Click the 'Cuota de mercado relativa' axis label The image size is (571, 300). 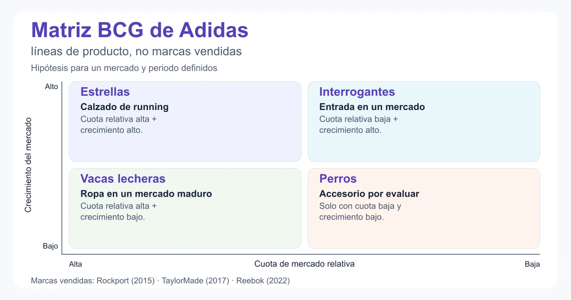click(x=305, y=264)
